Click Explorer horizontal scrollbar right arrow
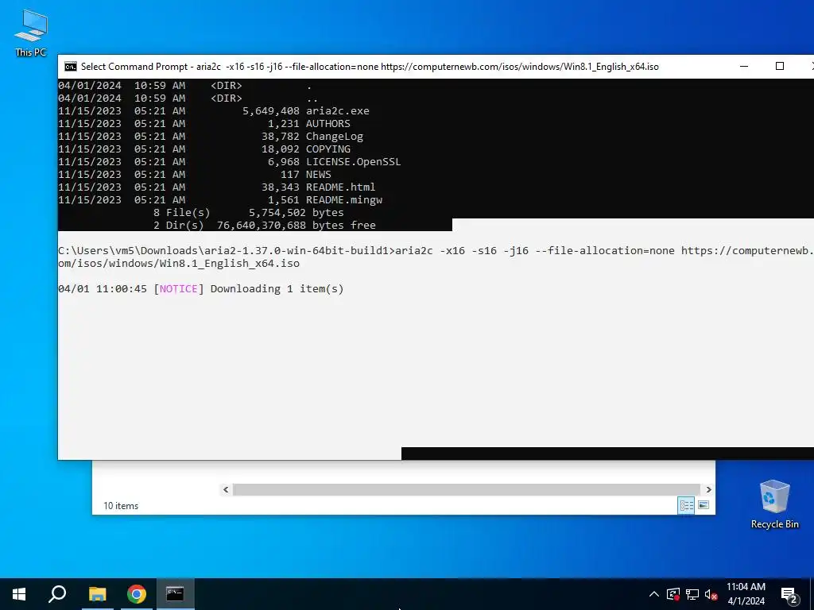The image size is (814, 610). pyautogui.click(x=708, y=489)
